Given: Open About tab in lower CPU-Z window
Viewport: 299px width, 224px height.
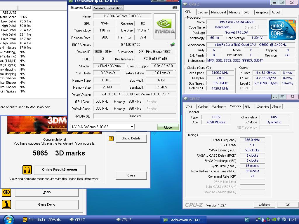Looking at the screenshot, I should click(x=277, y=107).
